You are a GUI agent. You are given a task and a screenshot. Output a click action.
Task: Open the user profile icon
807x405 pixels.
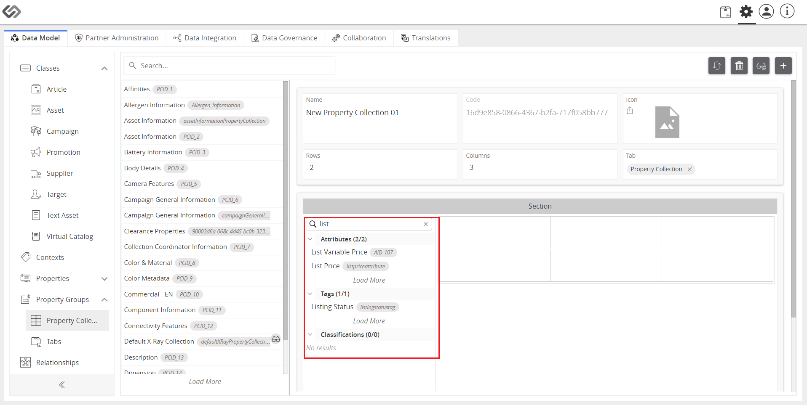(766, 11)
